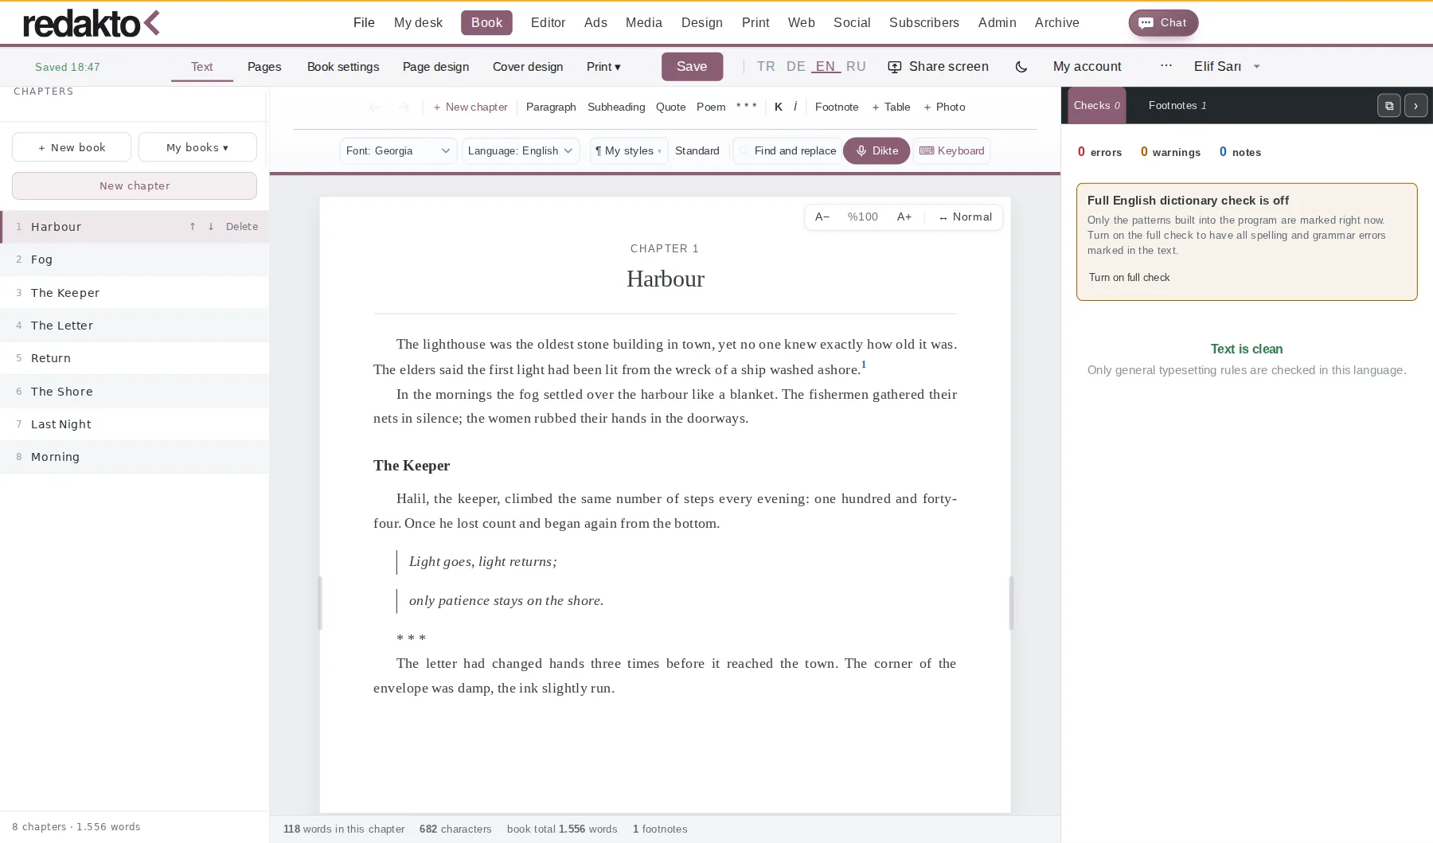Move Harbour chapter down with arrow

(211, 227)
